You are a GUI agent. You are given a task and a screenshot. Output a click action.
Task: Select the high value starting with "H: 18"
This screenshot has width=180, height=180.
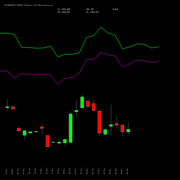click(x=90, y=9)
